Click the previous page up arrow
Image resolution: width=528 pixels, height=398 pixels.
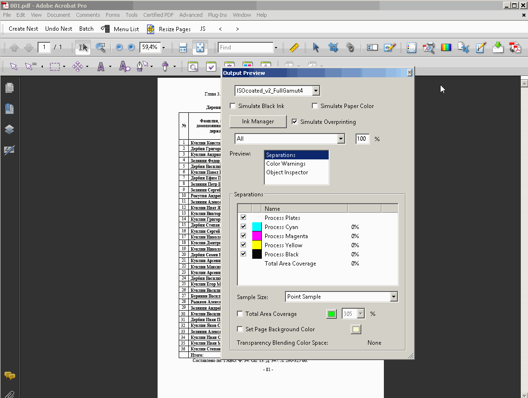pos(14,48)
